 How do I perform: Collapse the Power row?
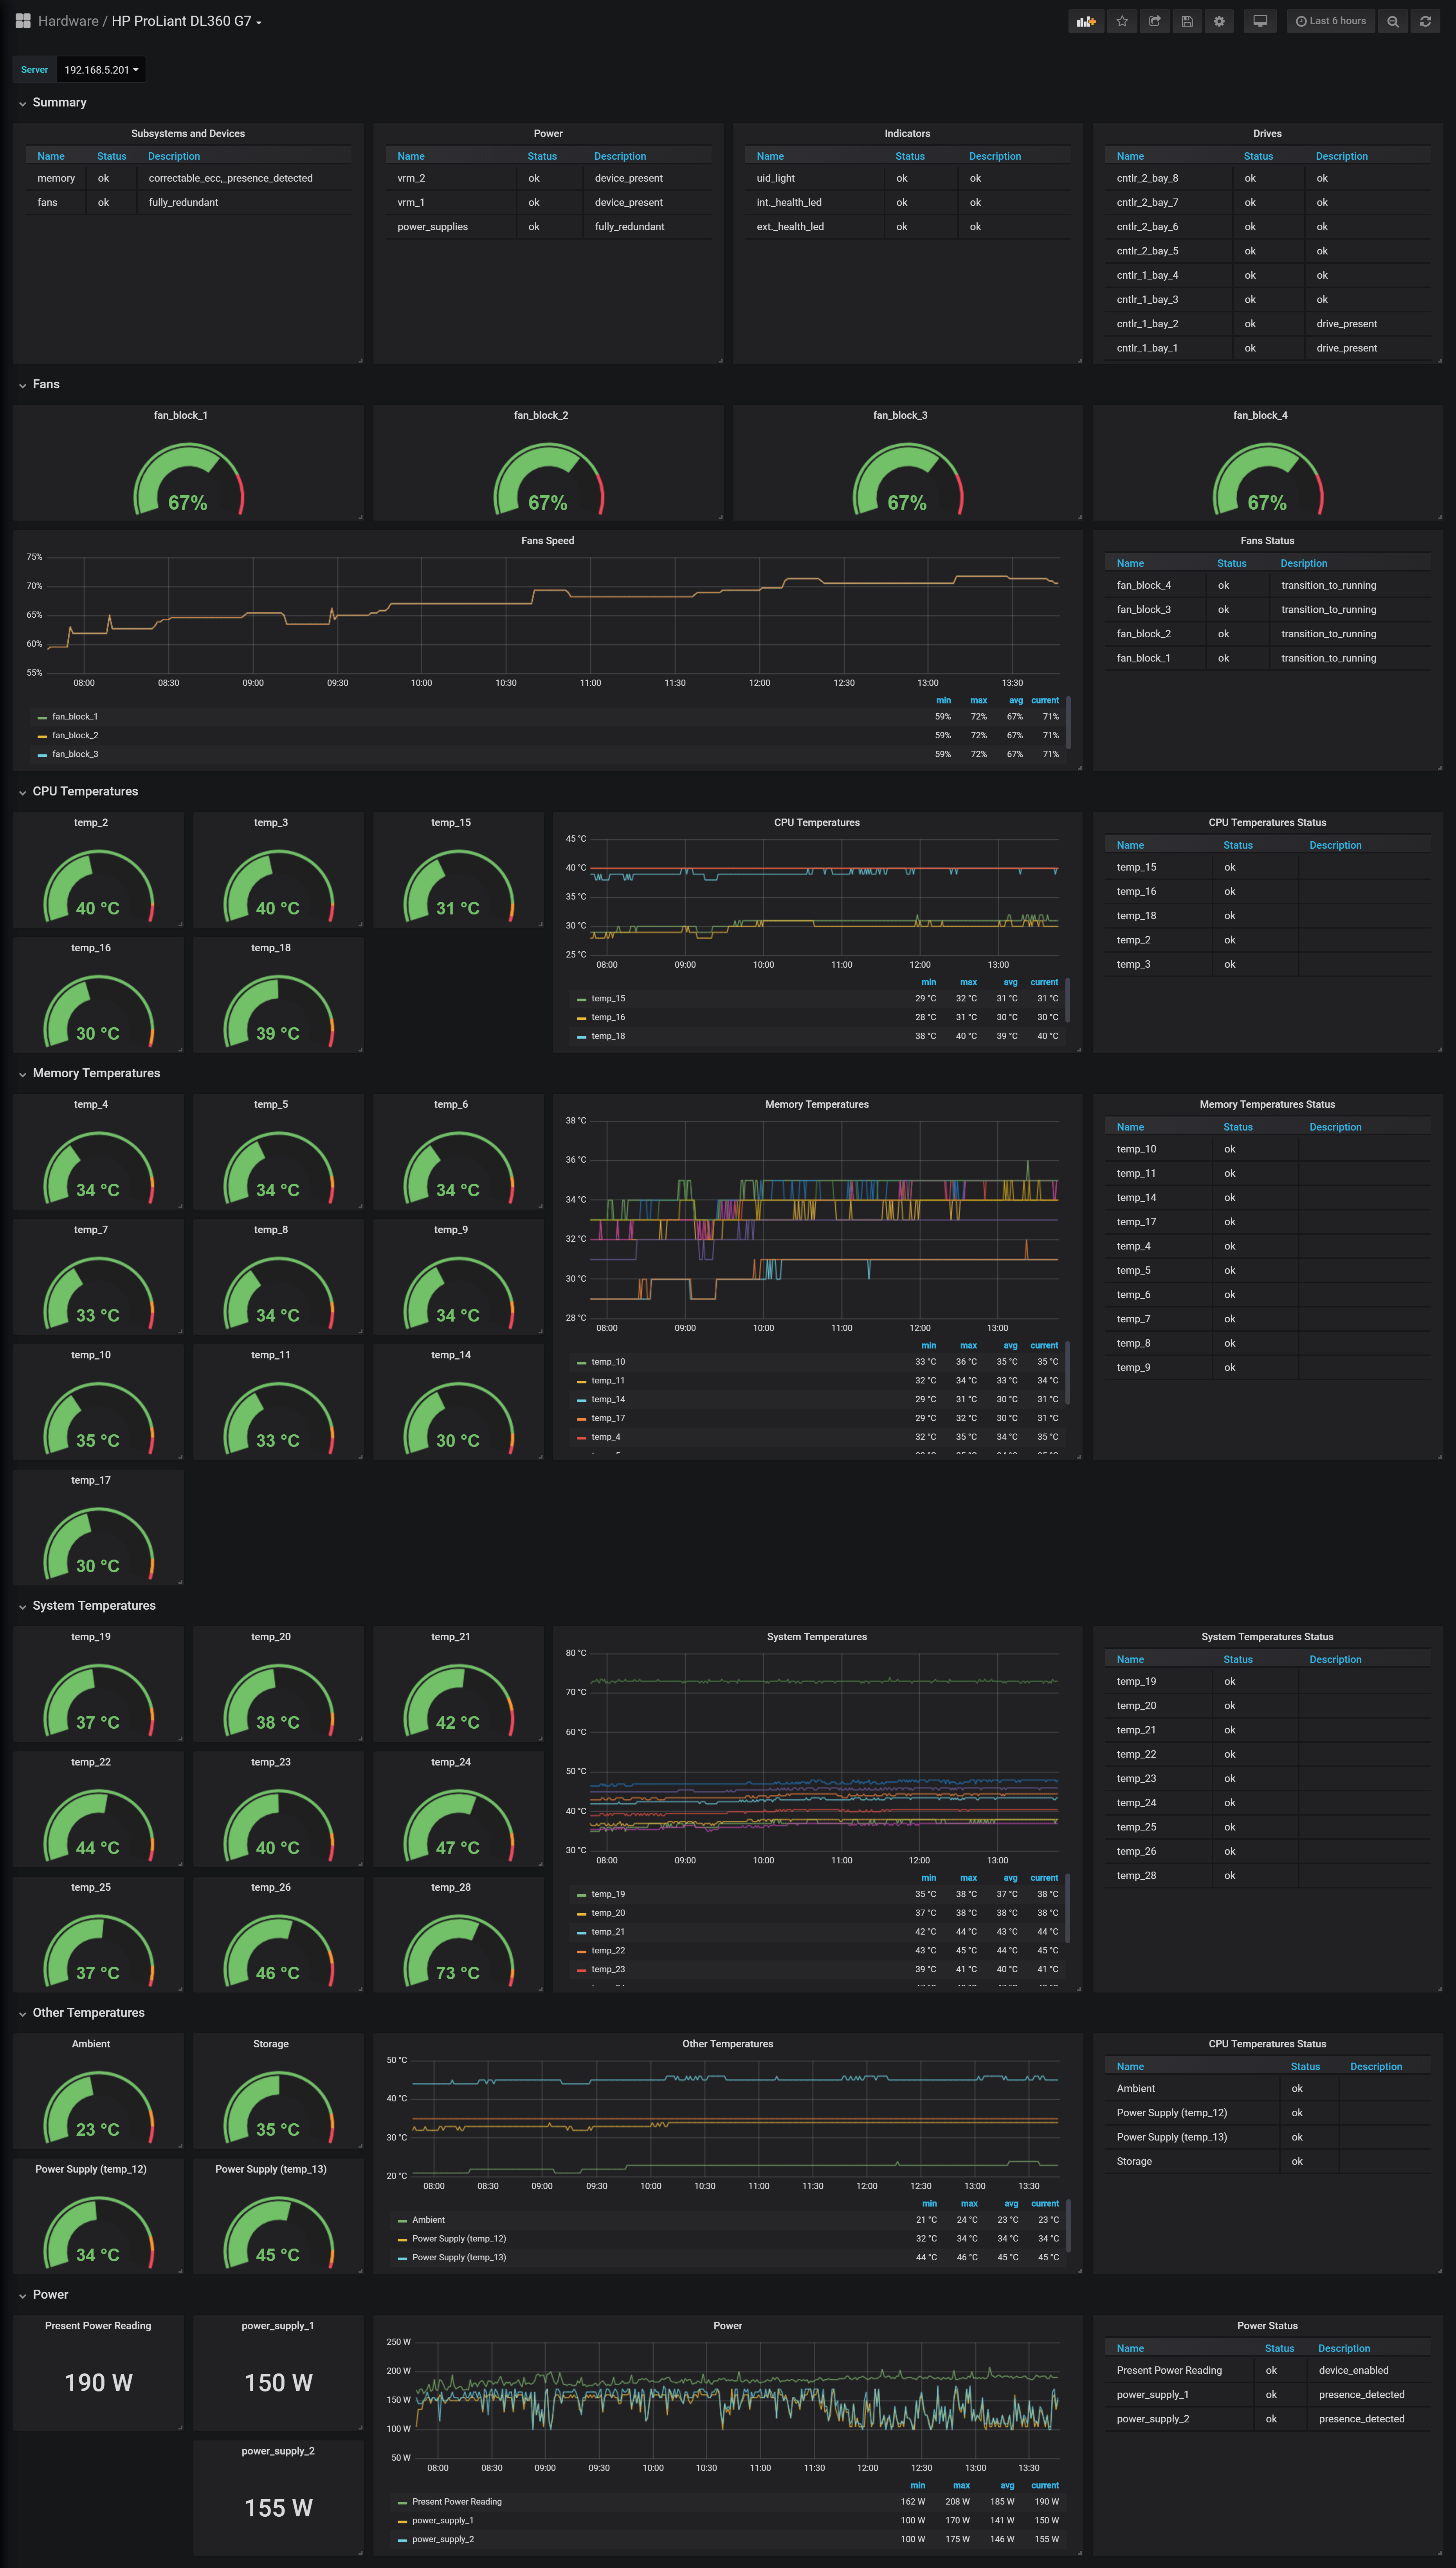[x=43, y=2295]
